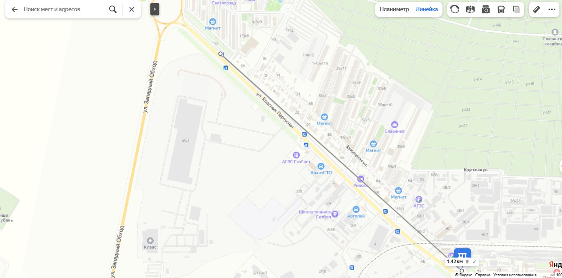Delete the 1.42 км measurement
562x278 pixels.
tap(467, 261)
